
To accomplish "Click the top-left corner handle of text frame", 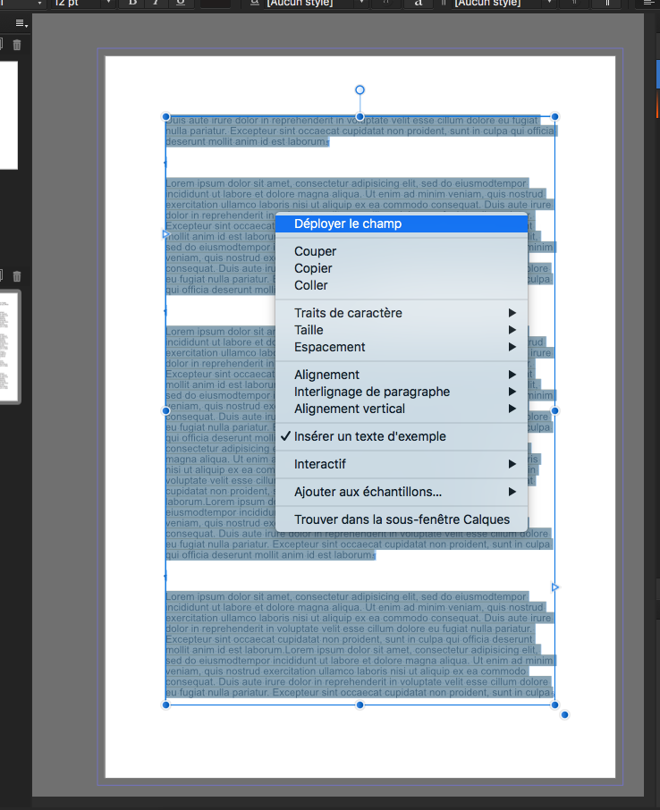I will click(x=166, y=117).
